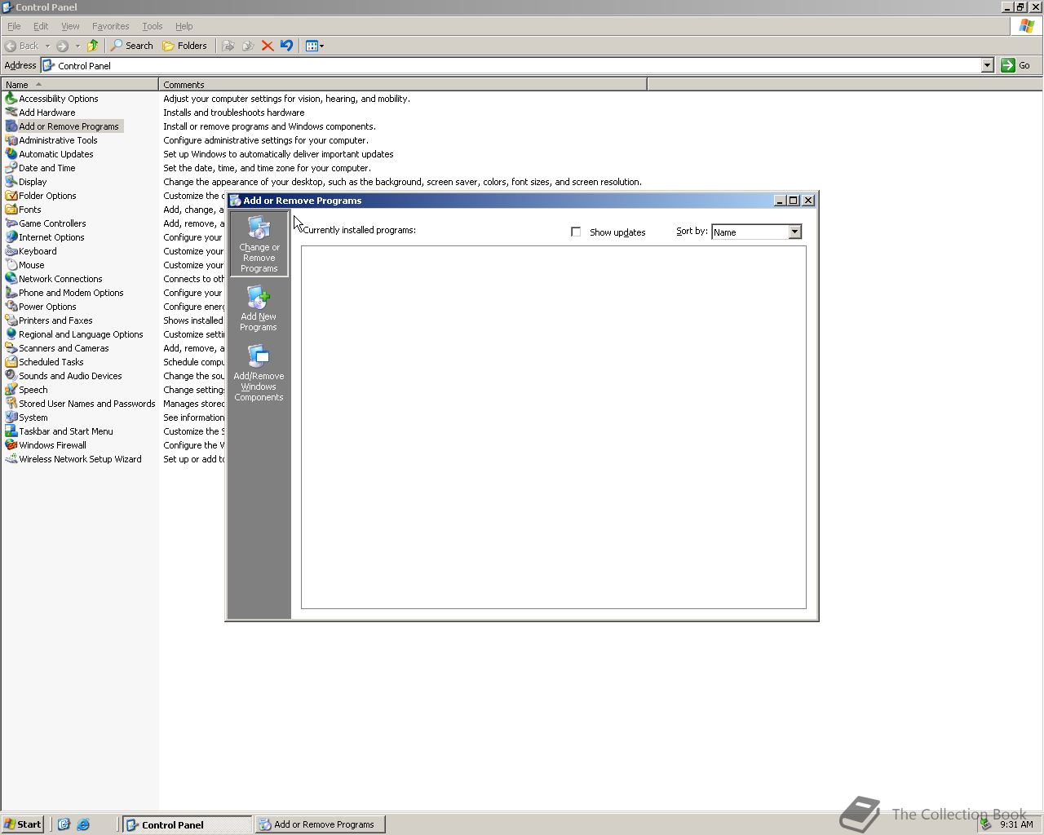Open the Fonts folder icon

[x=11, y=210]
